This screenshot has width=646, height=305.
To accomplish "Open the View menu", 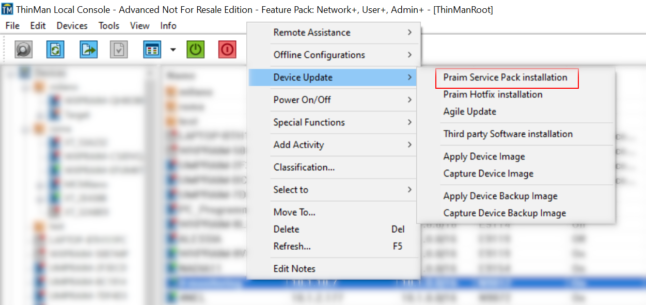I will [139, 26].
